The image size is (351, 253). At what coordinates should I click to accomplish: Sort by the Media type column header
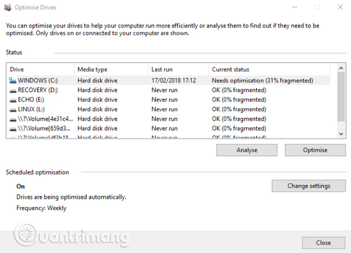tap(111, 70)
